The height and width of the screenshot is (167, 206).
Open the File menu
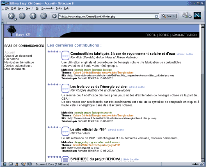pos(7,9)
